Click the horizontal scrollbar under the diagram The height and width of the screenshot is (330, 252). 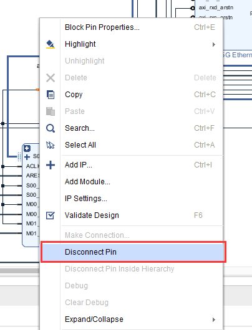(x=20, y=270)
